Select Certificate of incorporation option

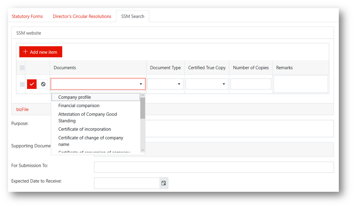coord(85,129)
